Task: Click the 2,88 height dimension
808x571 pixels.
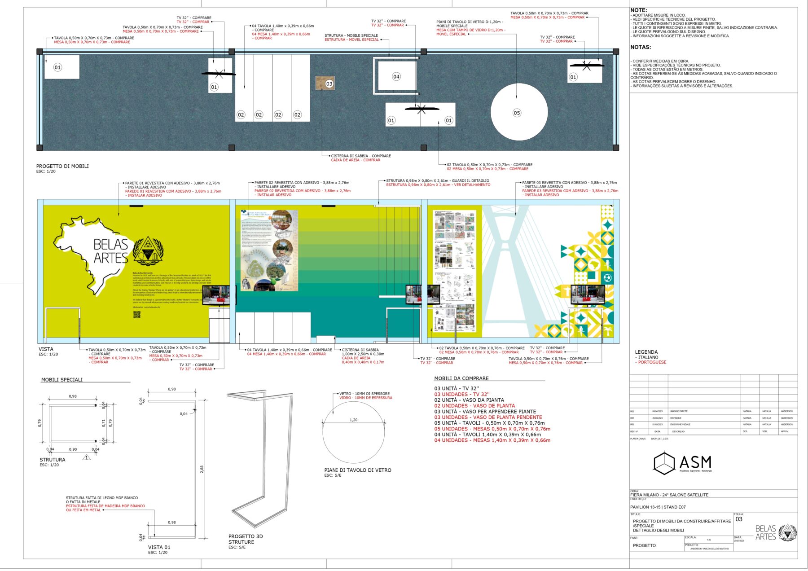Action: coord(202,469)
